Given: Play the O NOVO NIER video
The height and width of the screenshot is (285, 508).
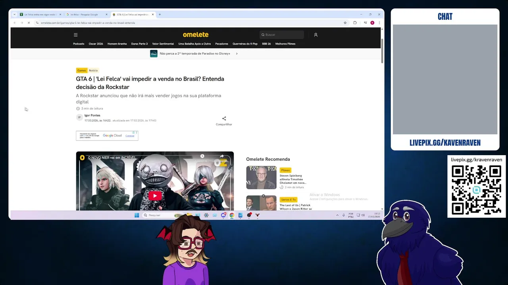Looking at the screenshot, I should 155,195.
